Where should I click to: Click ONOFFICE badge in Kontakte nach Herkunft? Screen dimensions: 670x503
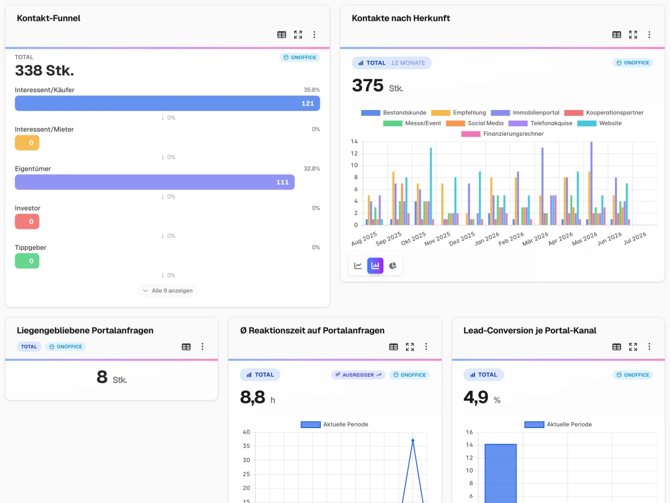tap(633, 63)
